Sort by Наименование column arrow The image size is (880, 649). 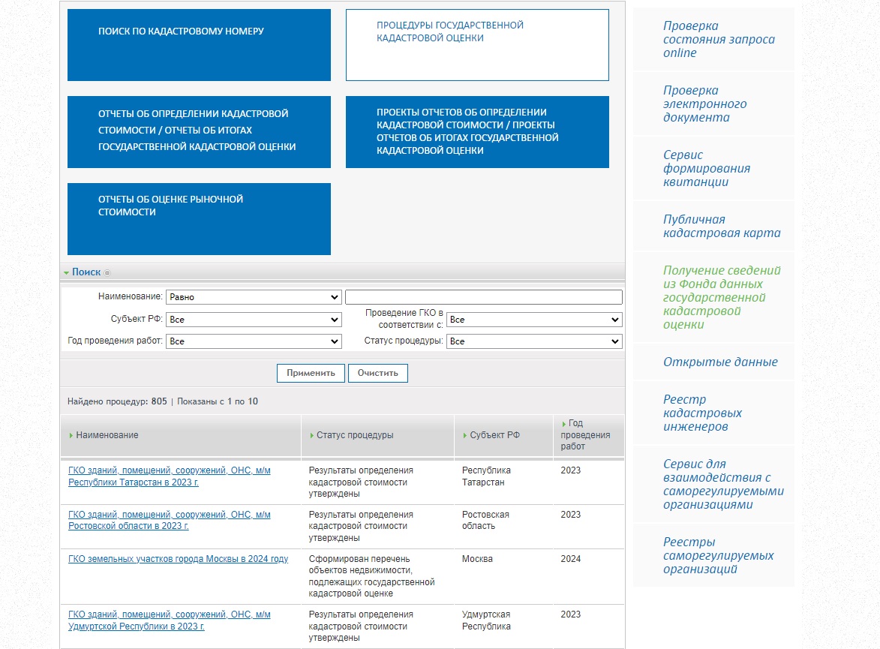(71, 436)
